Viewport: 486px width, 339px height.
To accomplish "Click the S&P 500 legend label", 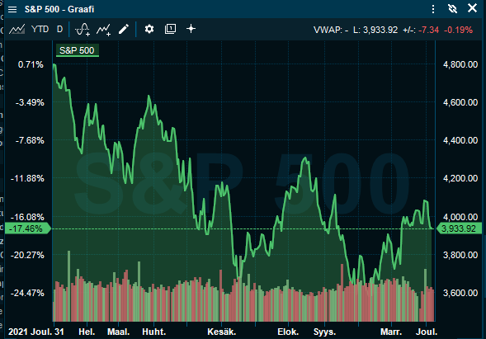I will click(x=77, y=50).
